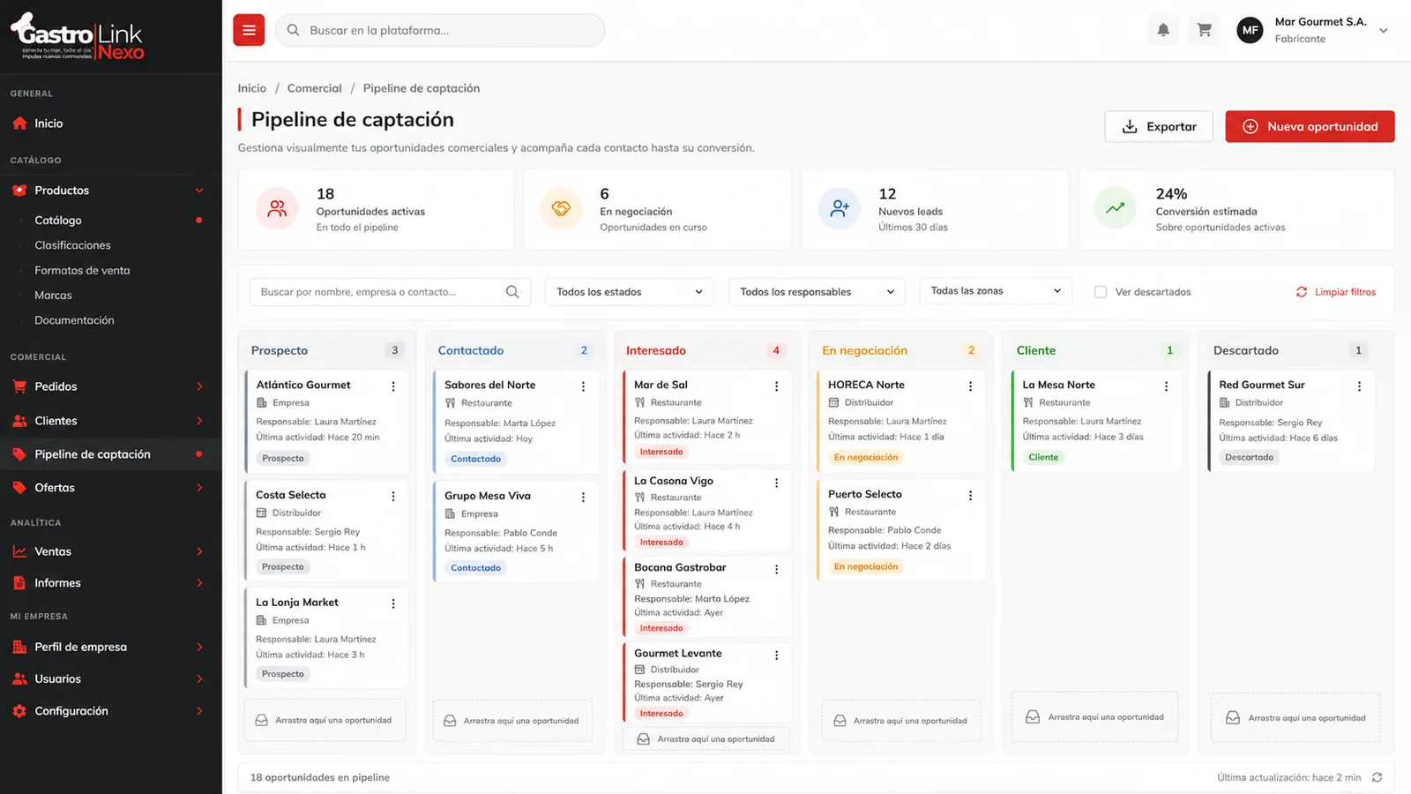Expand the Mar Gourmet S.A. account menu
The height and width of the screenshot is (794, 1411).
1384,31
